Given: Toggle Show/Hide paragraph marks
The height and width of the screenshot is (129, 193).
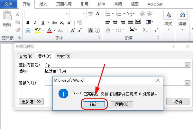Looking at the screenshot, I should click(156, 30).
